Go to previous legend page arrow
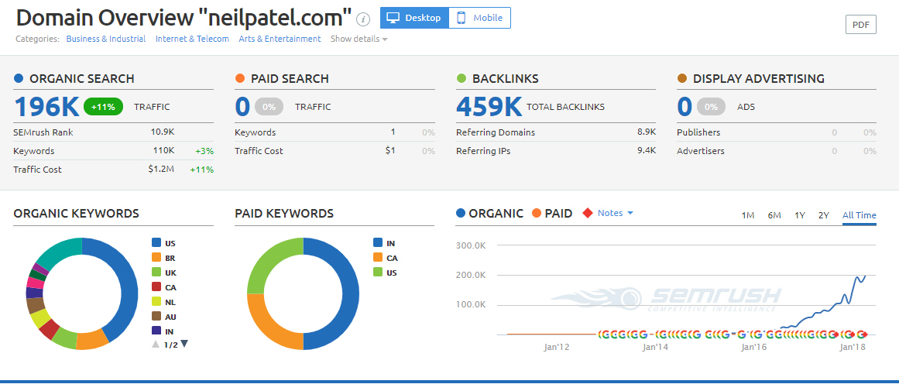 click(156, 344)
